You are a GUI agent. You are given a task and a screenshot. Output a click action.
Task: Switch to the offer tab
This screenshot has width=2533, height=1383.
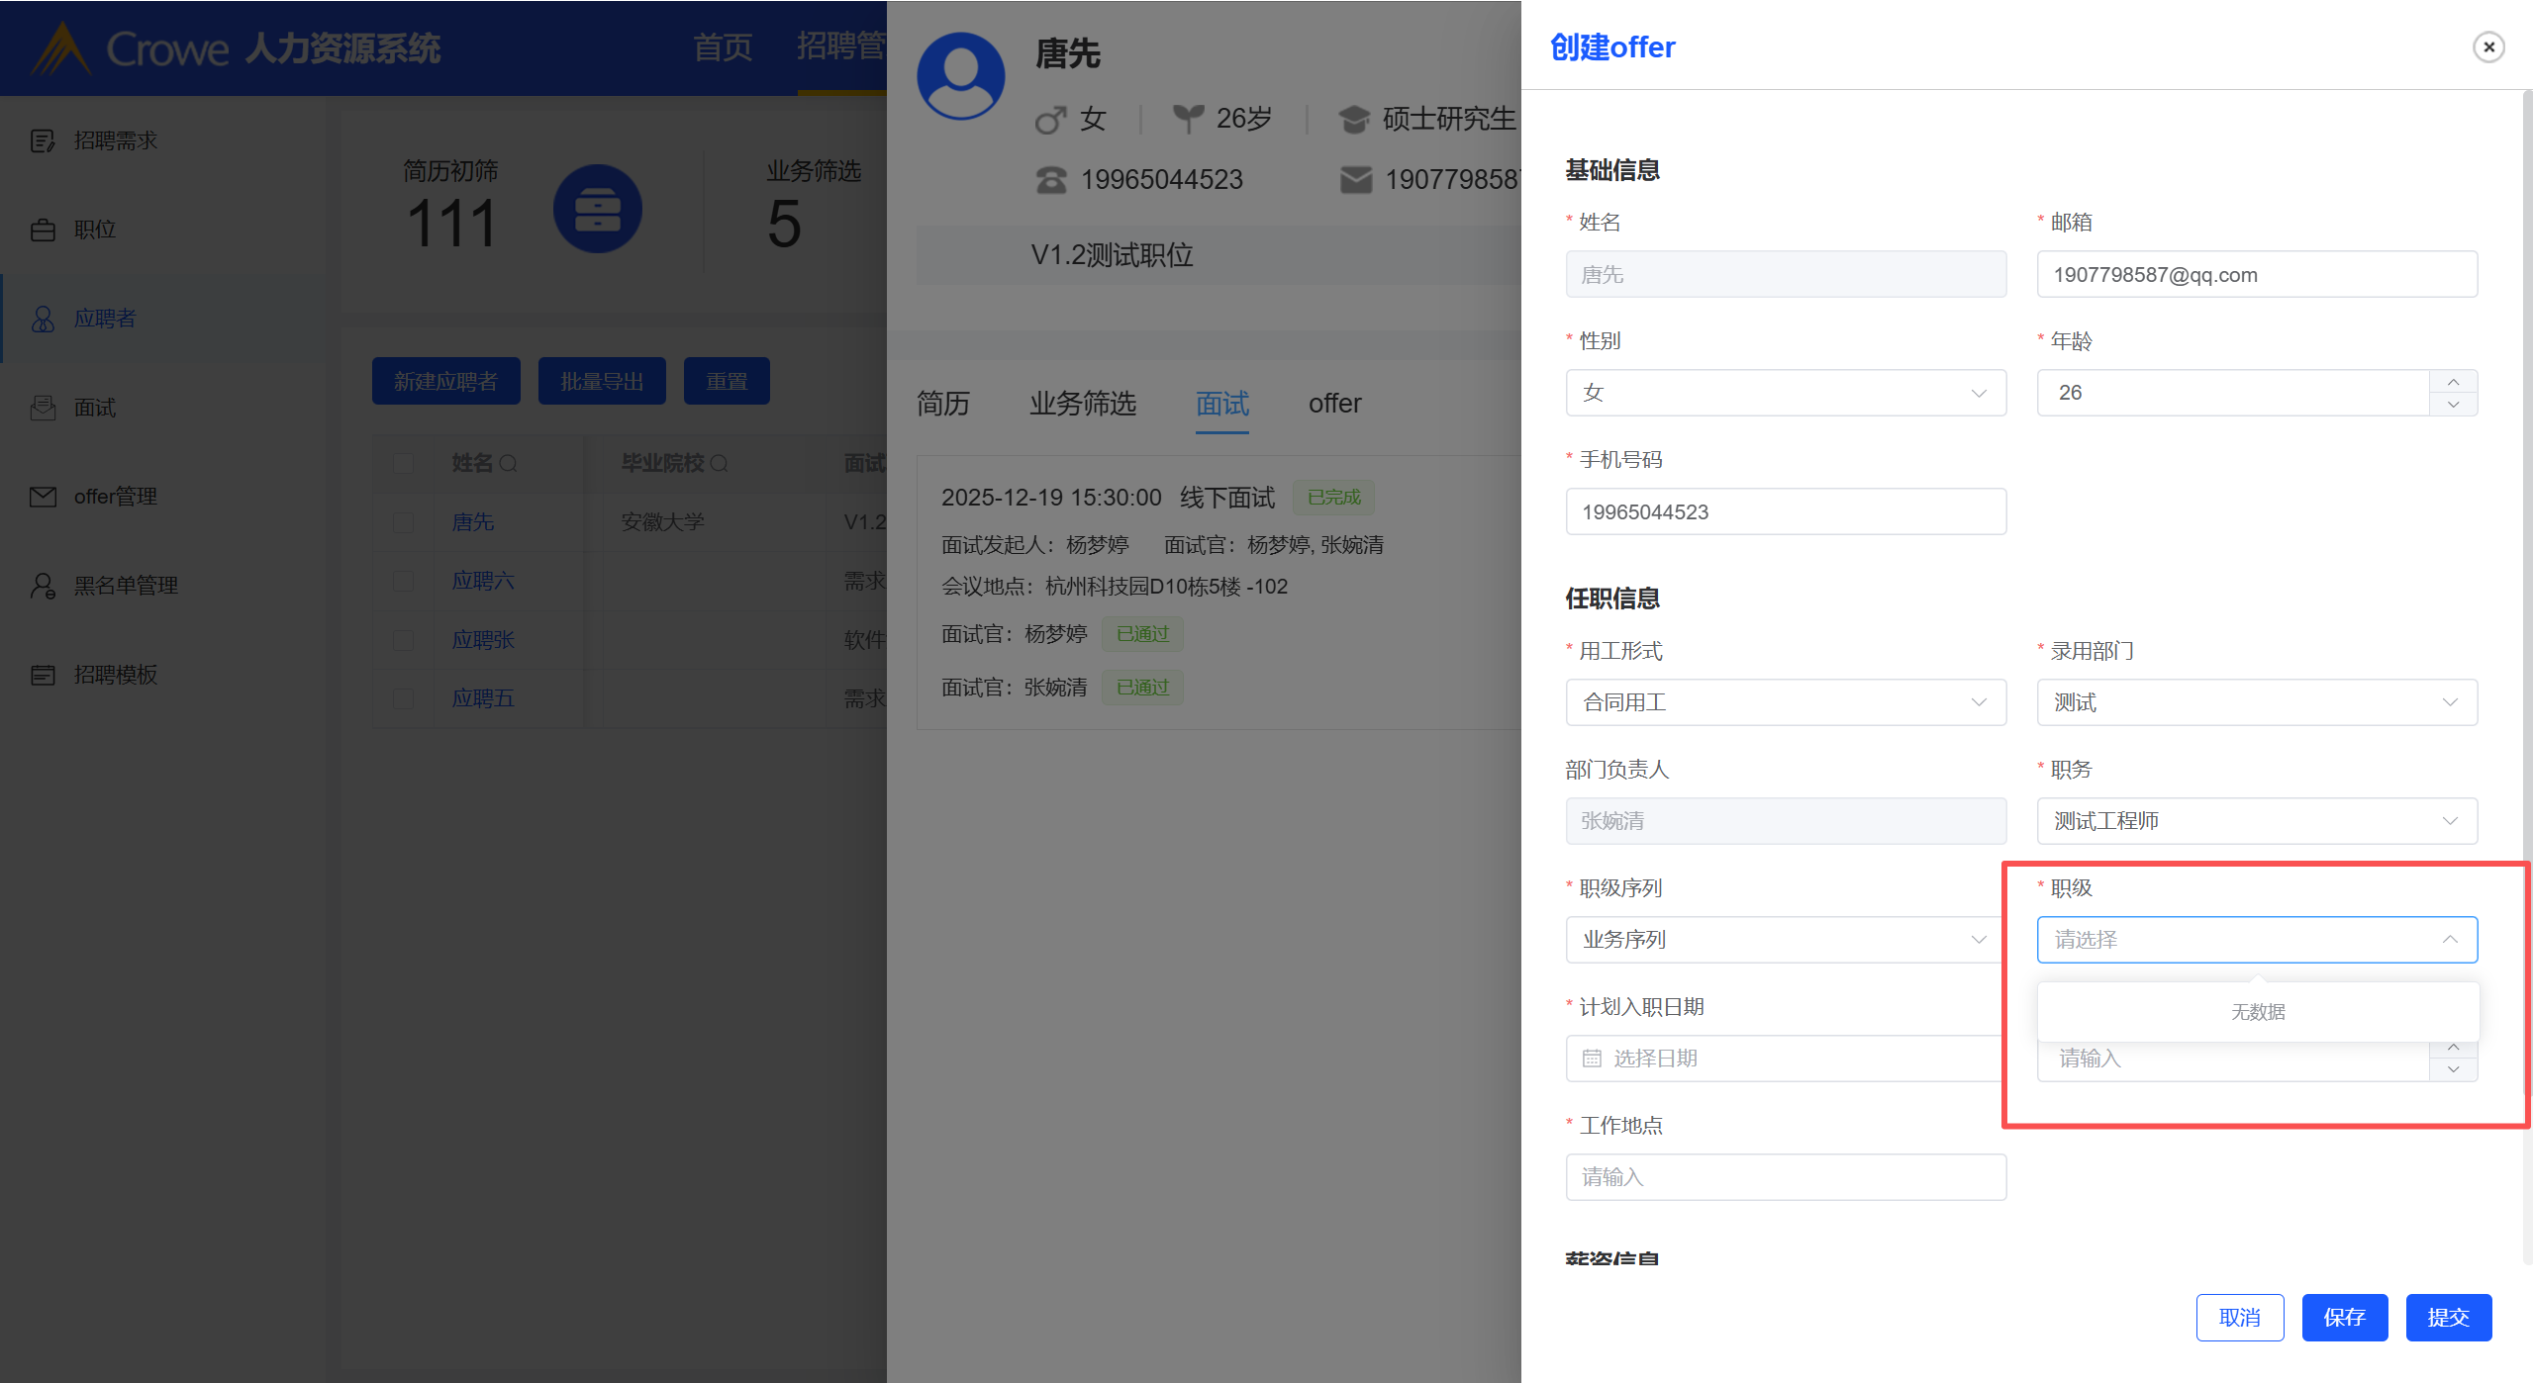(x=1334, y=404)
